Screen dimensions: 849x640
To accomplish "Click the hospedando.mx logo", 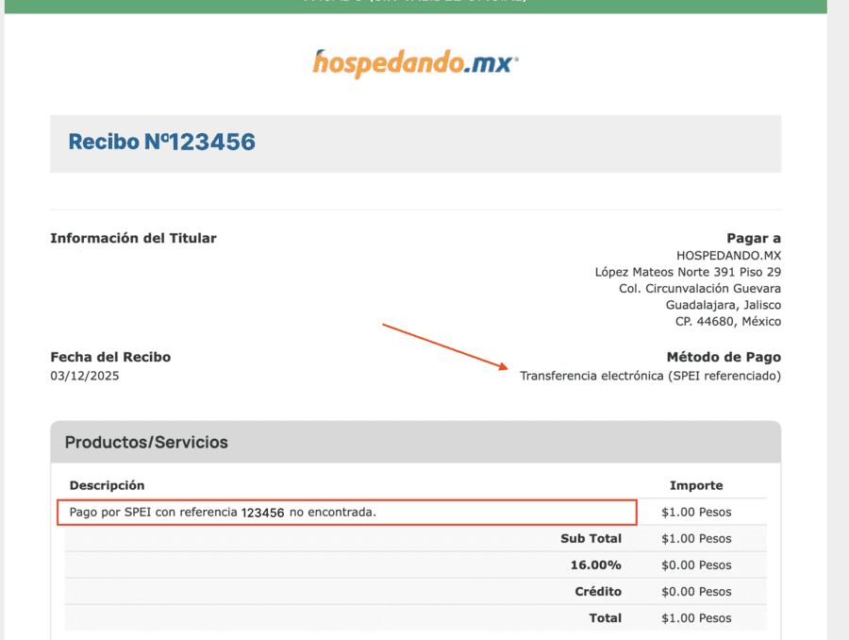I will 415,63.
